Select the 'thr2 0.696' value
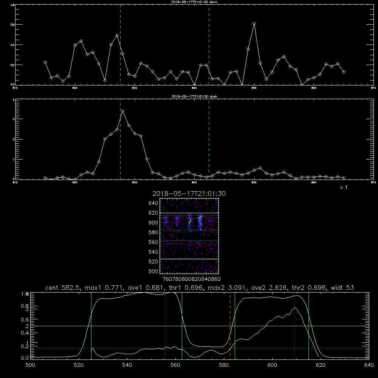 click(310, 288)
